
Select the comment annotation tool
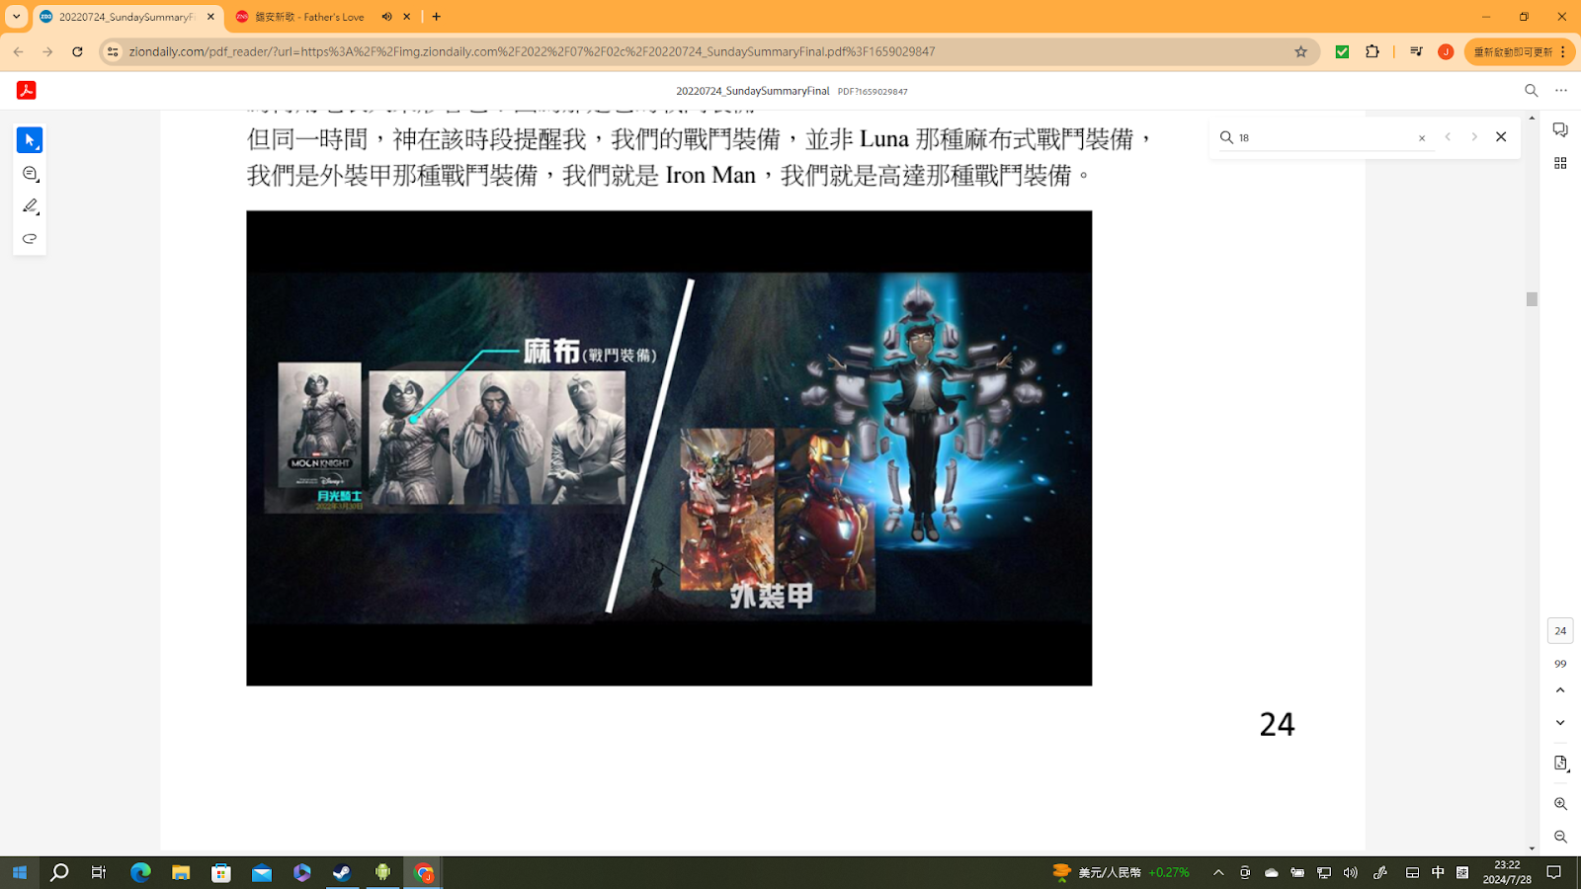tap(30, 174)
